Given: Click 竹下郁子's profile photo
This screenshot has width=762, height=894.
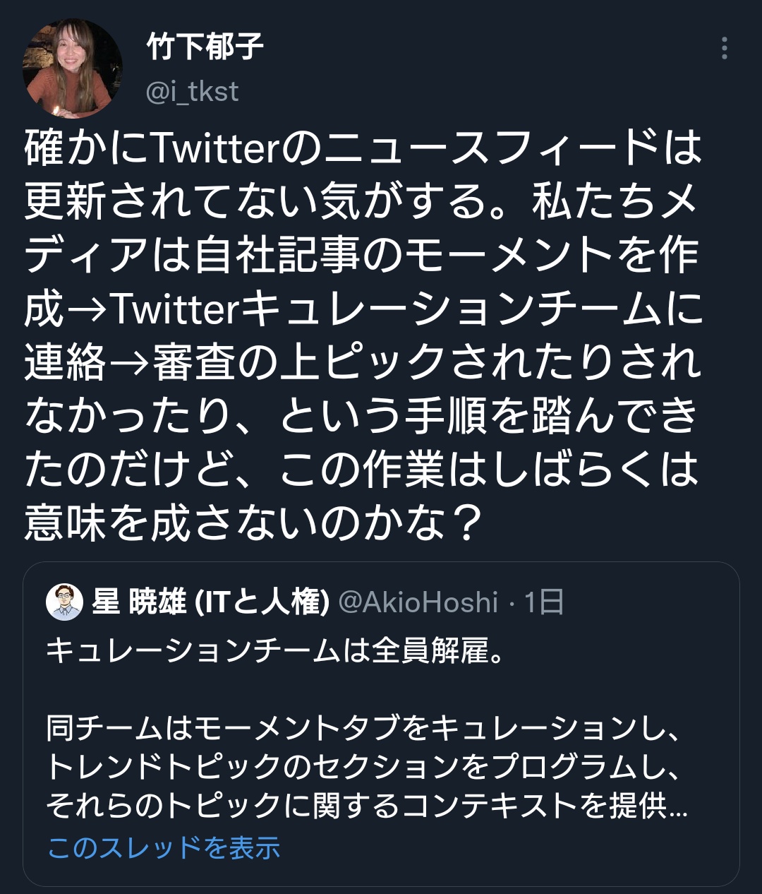Looking at the screenshot, I should tap(73, 68).
